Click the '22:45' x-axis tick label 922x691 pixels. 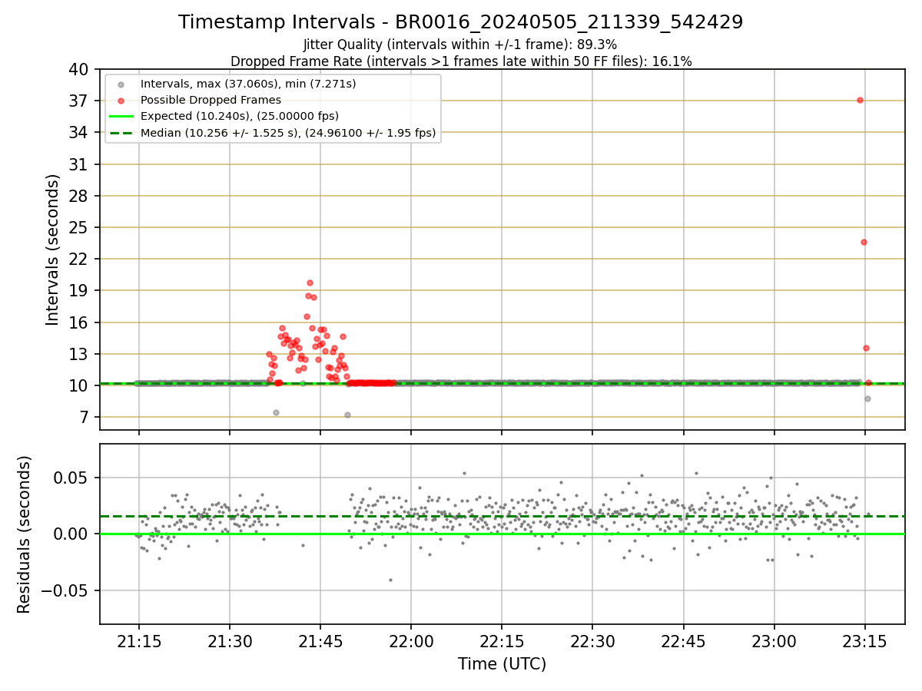(x=683, y=642)
